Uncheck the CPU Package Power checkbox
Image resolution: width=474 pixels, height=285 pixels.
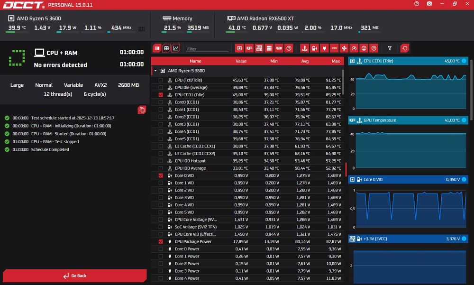pyautogui.click(x=161, y=241)
